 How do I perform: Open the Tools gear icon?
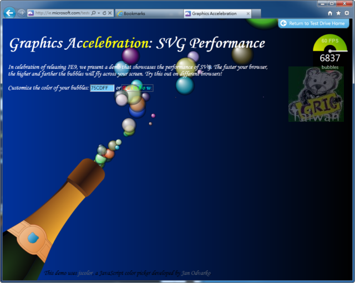point(347,13)
